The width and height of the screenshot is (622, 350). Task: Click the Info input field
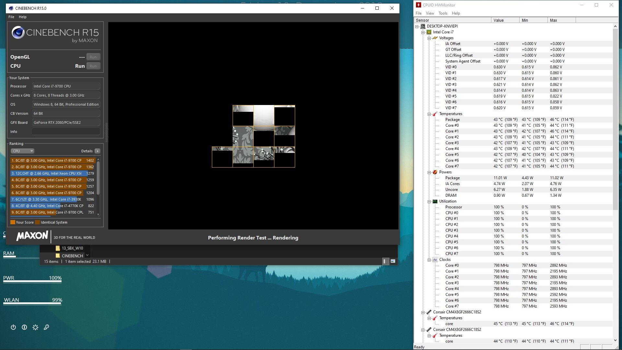tap(66, 132)
